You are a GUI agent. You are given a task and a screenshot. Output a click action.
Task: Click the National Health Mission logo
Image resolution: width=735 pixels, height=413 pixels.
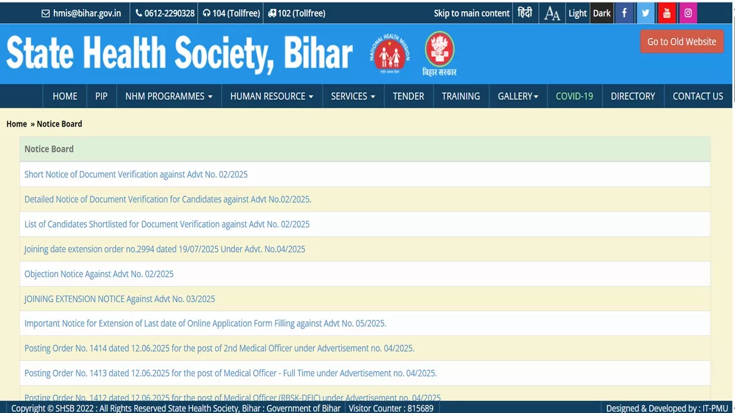click(x=389, y=54)
